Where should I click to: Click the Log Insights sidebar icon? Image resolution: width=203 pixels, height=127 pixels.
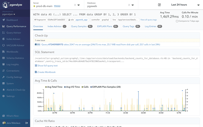(4, 64)
